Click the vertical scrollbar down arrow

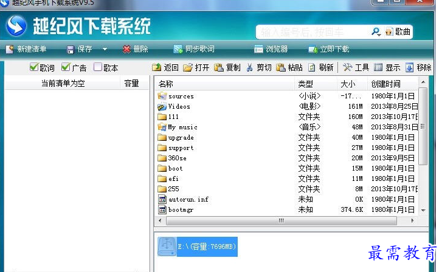tap(423, 210)
